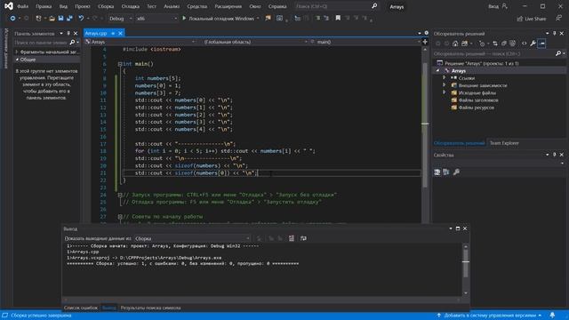This screenshot has height=320, width=569.
Task: Expand the Фрагменты начальной toolbox group
Action: click(17, 52)
